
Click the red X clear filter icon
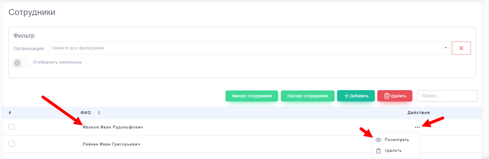pos(461,48)
